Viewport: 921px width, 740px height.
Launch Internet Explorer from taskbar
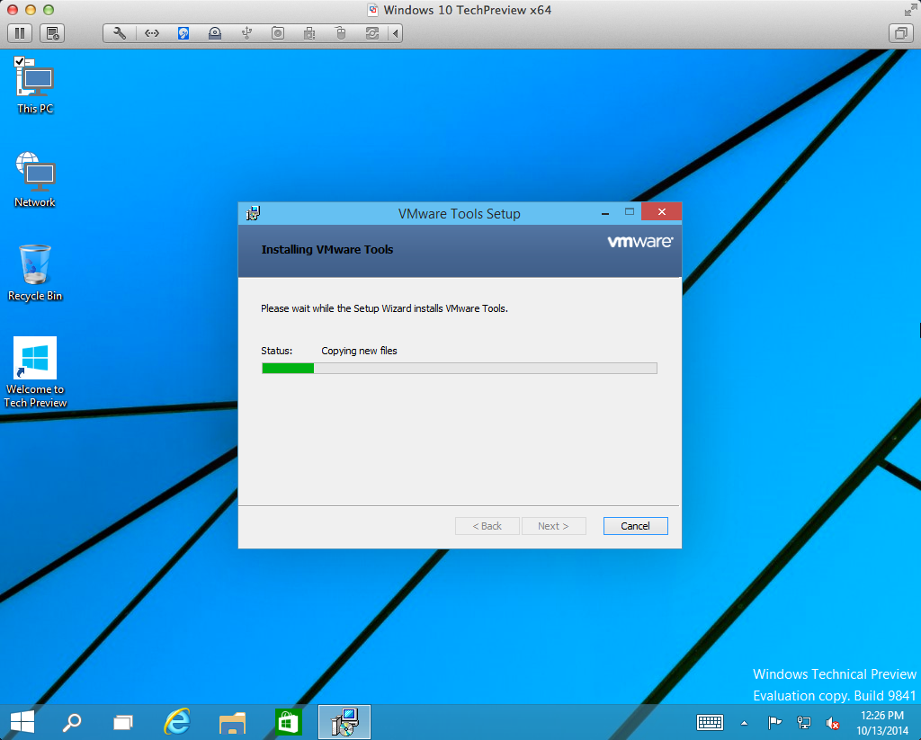(x=177, y=722)
